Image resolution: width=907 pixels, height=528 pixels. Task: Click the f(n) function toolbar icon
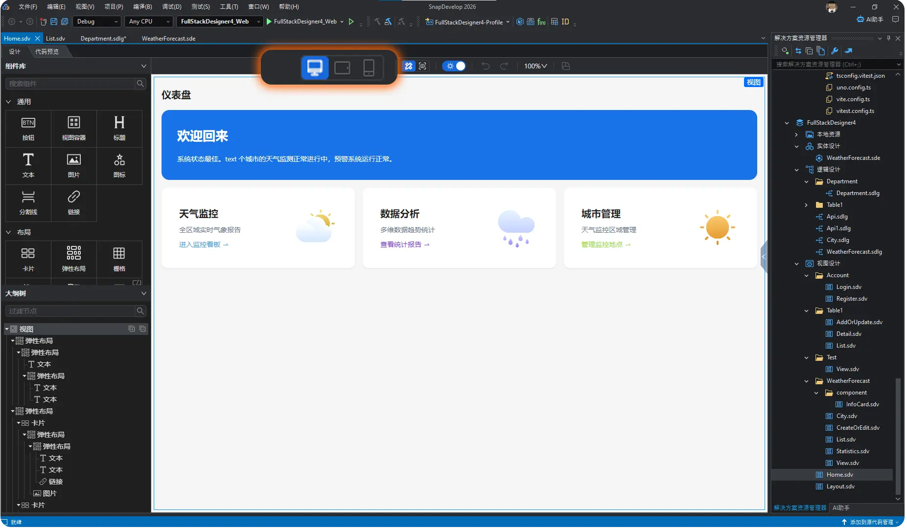pos(540,22)
